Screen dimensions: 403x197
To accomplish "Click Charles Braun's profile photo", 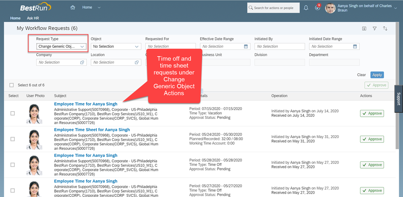I will (330, 8).
